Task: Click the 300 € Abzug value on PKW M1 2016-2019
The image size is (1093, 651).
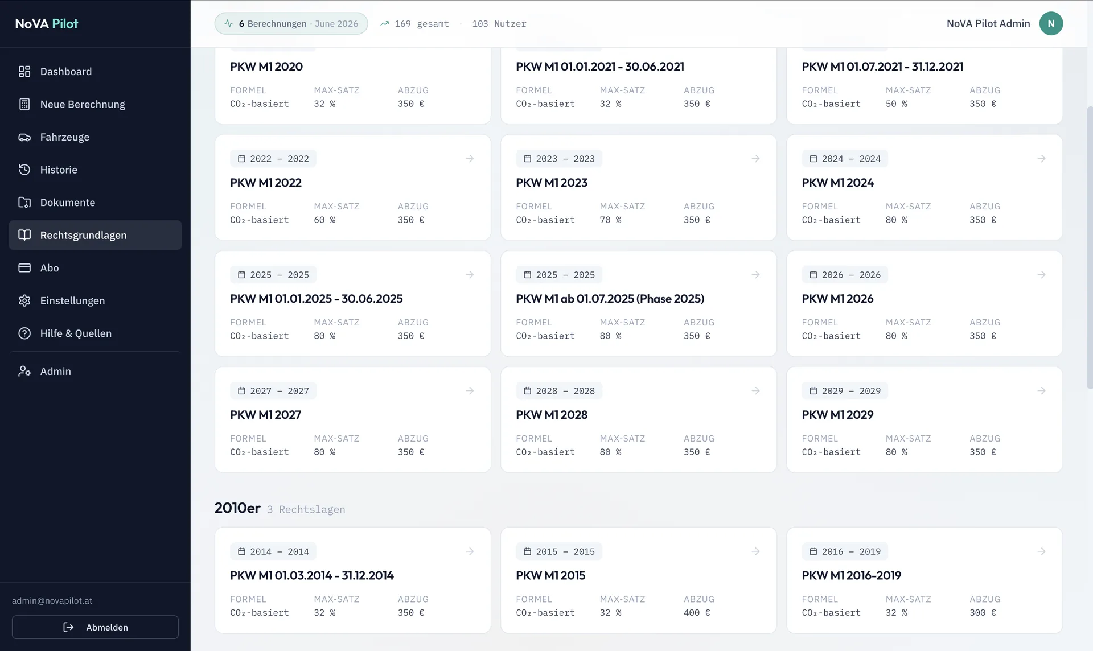Action: 983,613
